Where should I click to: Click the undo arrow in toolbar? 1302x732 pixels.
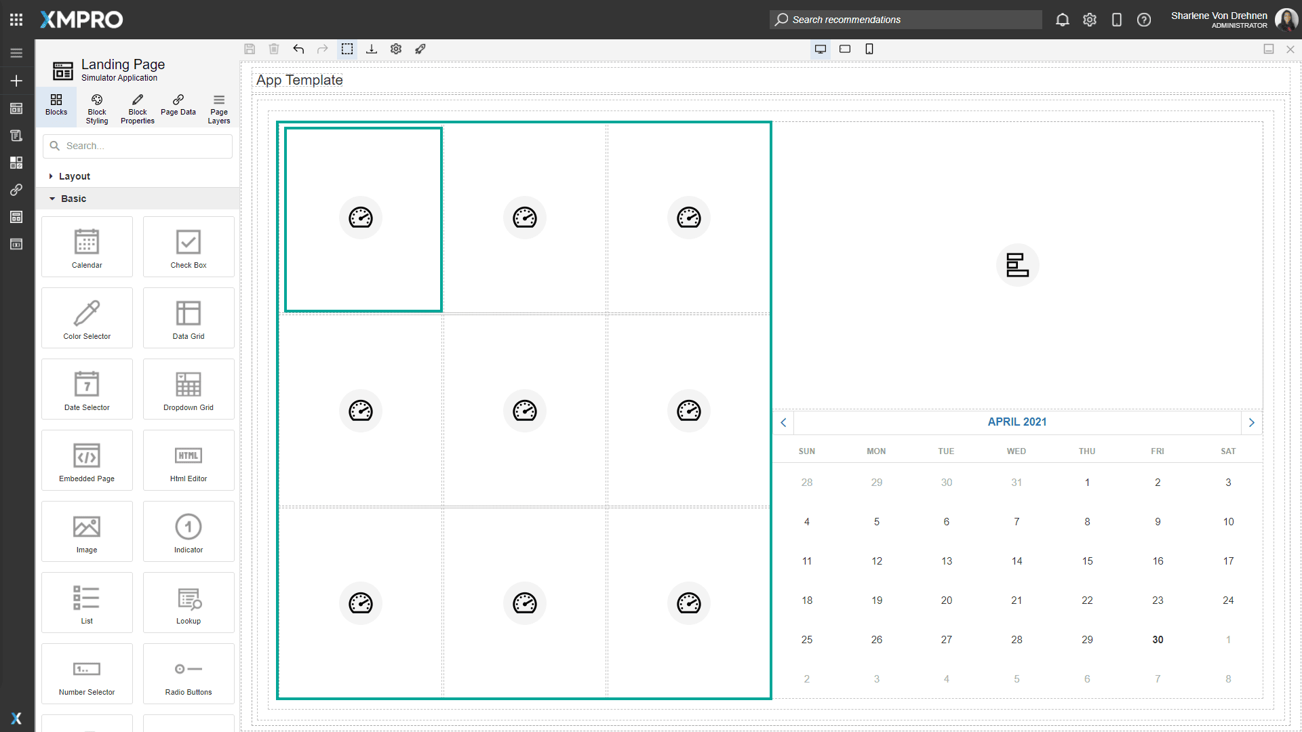[298, 49]
